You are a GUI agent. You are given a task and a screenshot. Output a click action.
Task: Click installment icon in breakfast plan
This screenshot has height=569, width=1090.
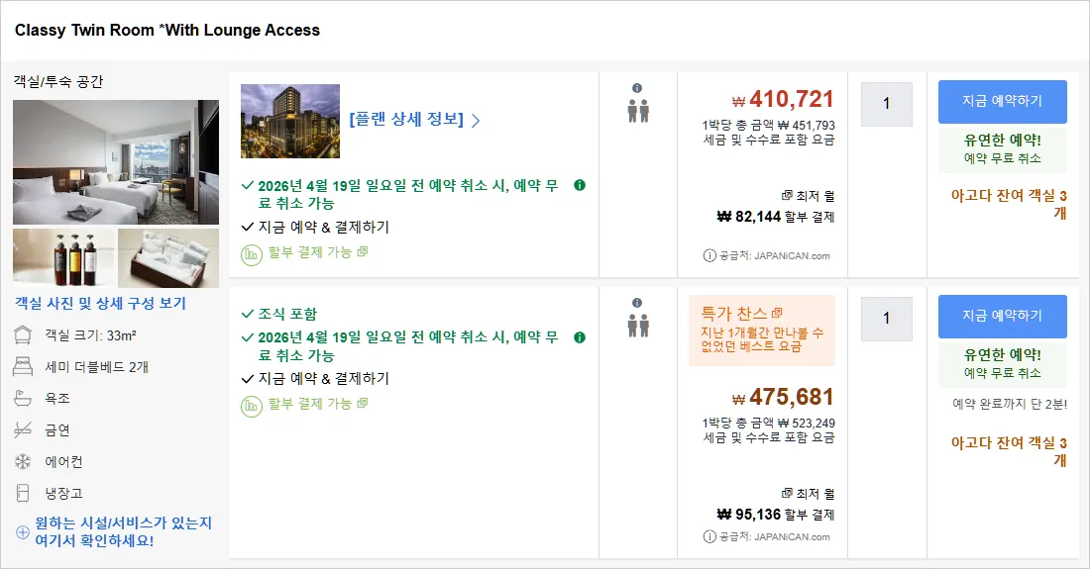[252, 406]
